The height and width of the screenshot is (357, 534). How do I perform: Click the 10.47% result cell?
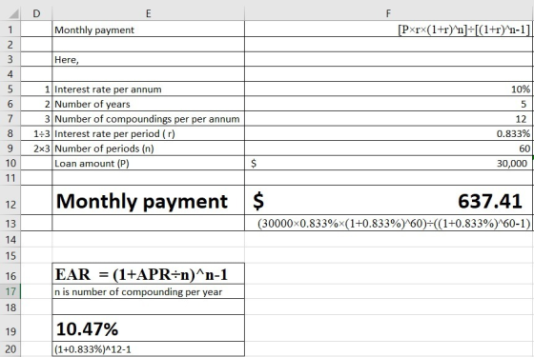pyautogui.click(x=148, y=328)
